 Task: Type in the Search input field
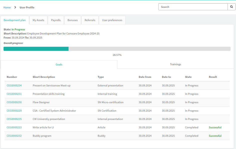tap(193, 7)
